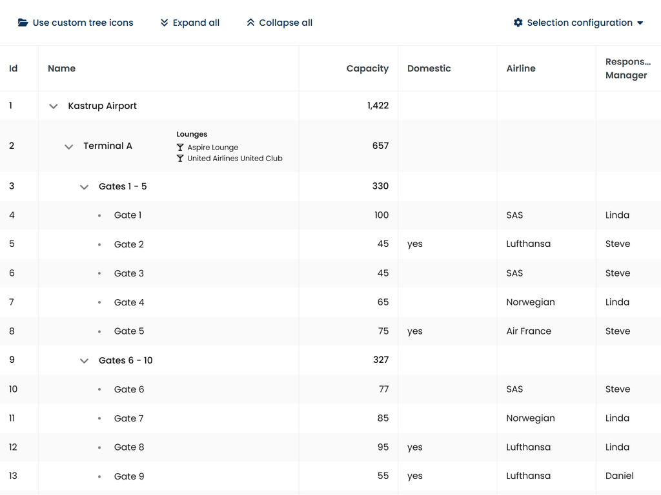Click the United Club cocktail glass icon
The image size is (661, 495).
click(180, 159)
